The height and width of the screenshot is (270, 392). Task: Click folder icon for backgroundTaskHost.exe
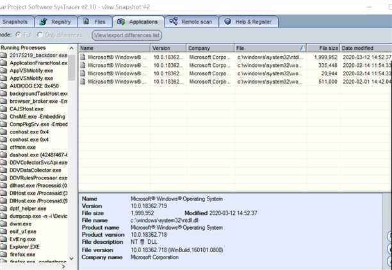(x=3, y=93)
